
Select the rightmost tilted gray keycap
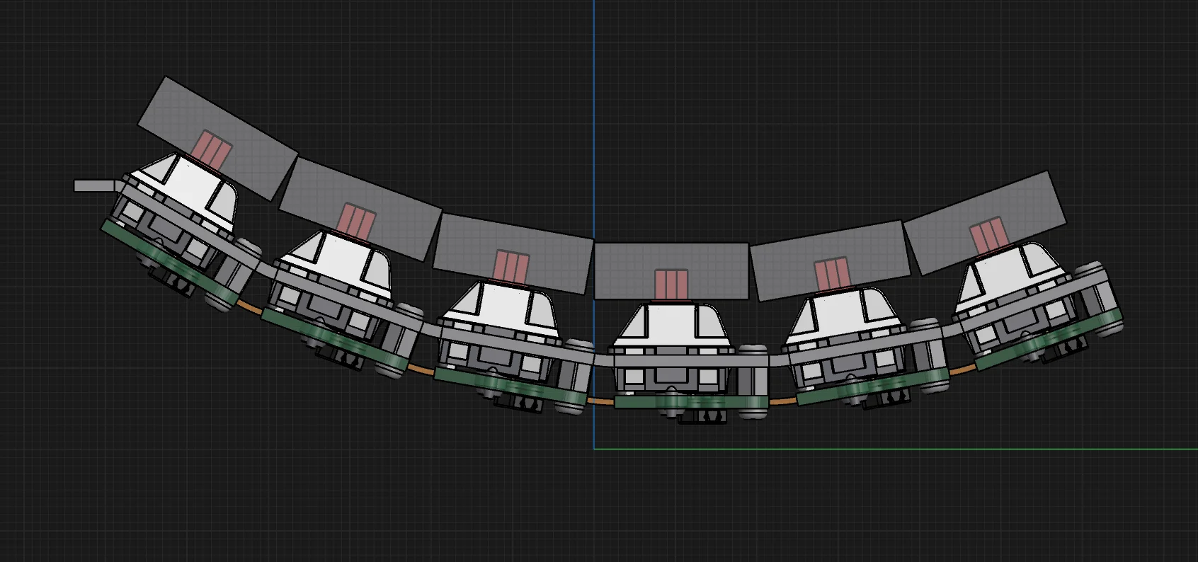point(985,223)
